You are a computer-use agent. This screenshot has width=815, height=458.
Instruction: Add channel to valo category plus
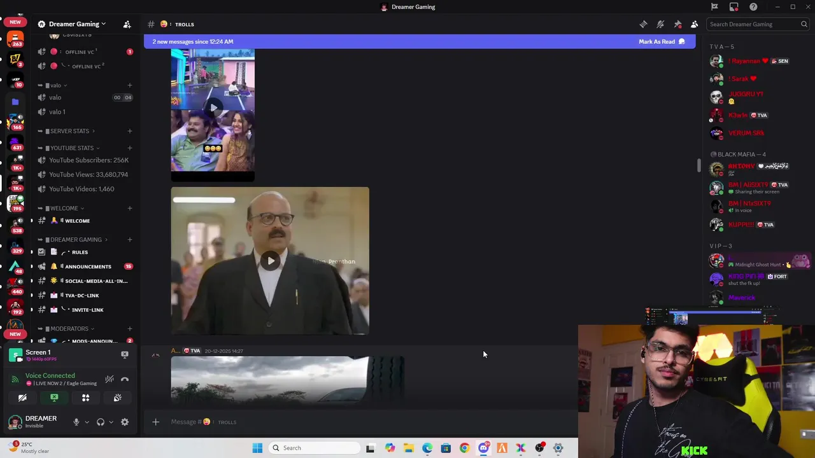(x=129, y=85)
